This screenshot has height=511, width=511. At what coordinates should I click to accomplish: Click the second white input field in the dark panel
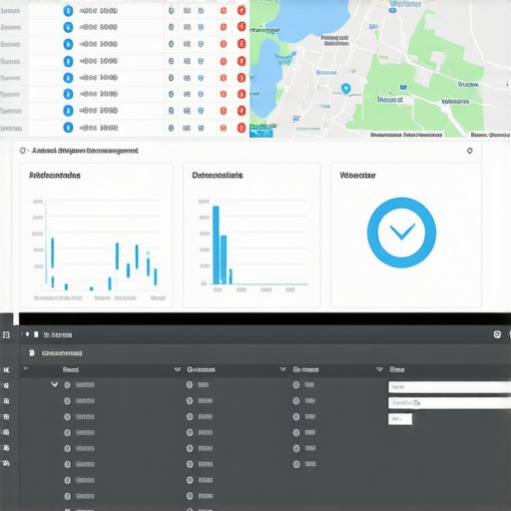pos(449,403)
